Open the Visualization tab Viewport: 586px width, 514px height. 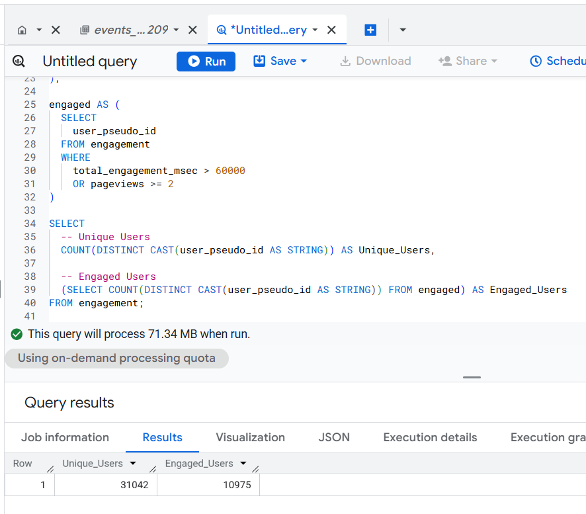tap(251, 437)
